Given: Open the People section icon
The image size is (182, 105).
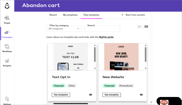Looking at the screenshot, I should (7, 18).
